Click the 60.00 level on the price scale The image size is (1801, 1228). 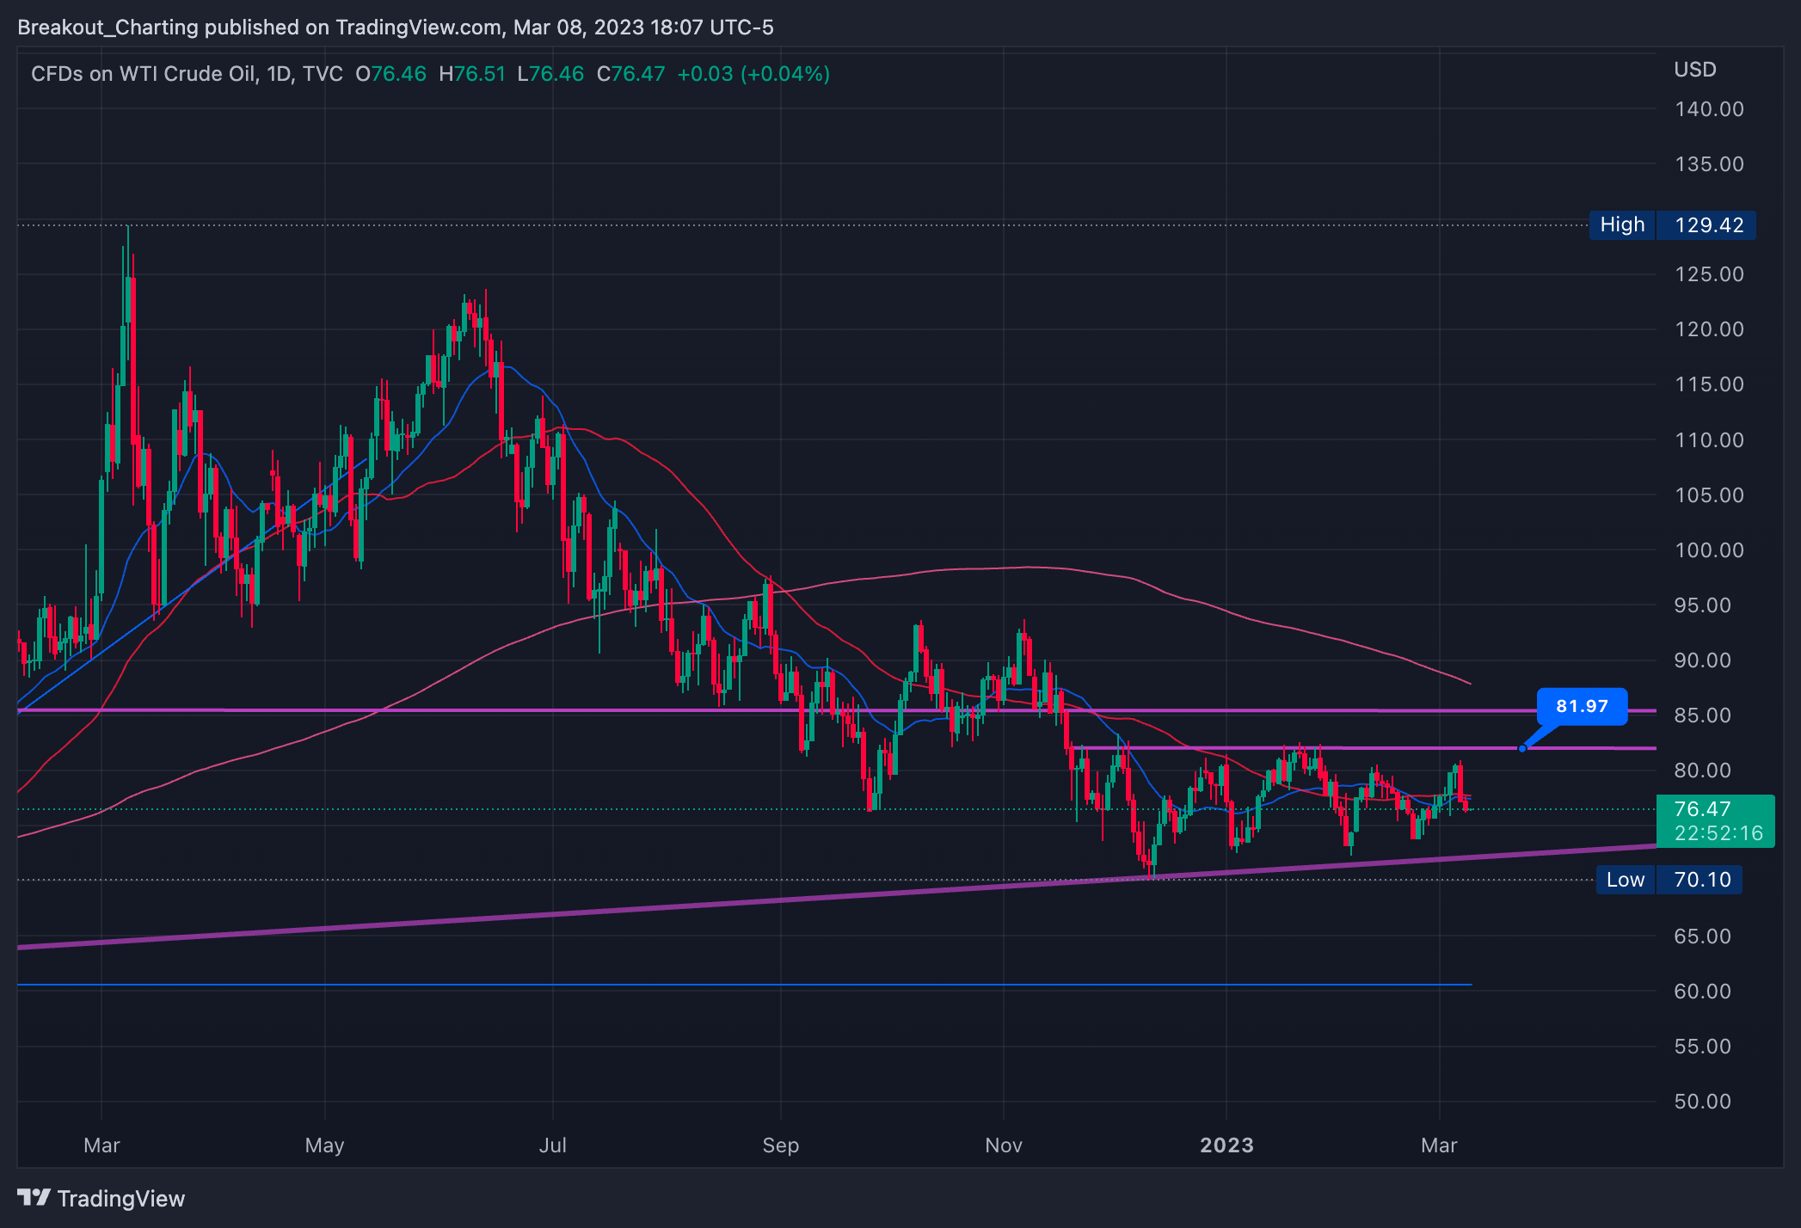point(1702,992)
